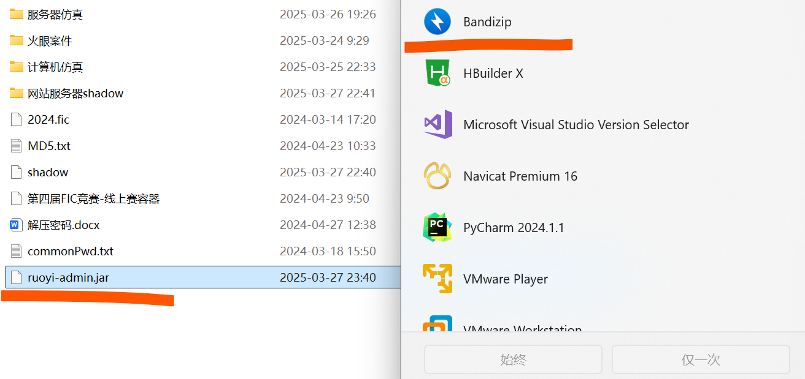Click the 服务器仿真 folder icon
The width and height of the screenshot is (805, 379).
[17, 14]
